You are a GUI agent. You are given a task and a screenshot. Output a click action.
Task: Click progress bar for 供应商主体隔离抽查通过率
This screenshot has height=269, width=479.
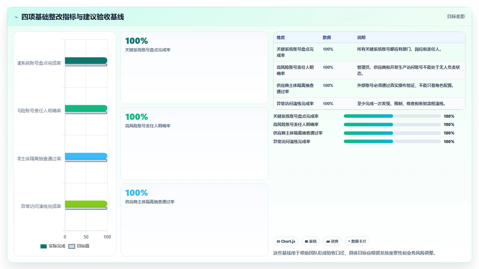pyautogui.click(x=392, y=133)
